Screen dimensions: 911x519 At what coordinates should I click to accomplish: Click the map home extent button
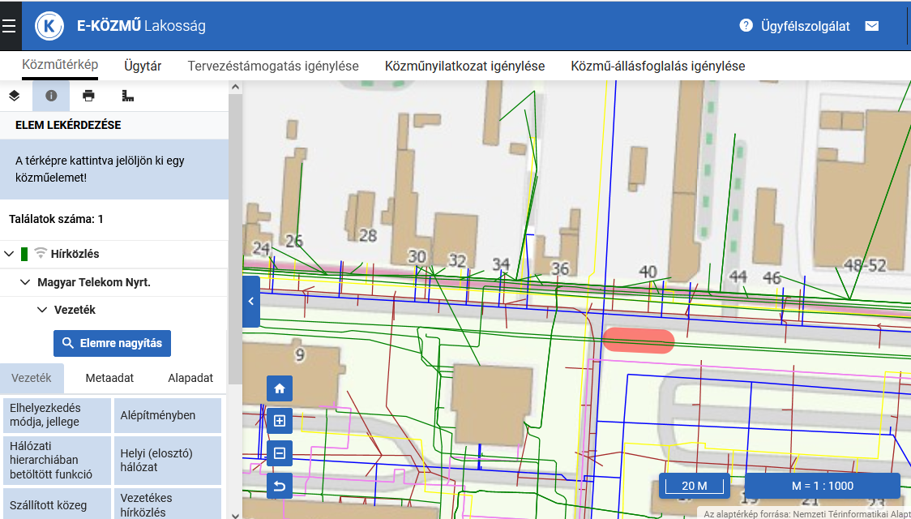pyautogui.click(x=280, y=388)
